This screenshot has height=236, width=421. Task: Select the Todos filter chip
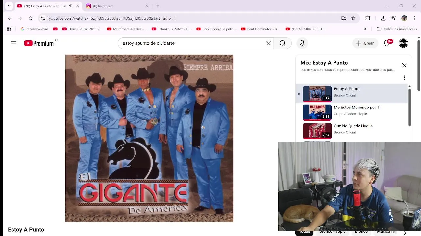(305, 232)
